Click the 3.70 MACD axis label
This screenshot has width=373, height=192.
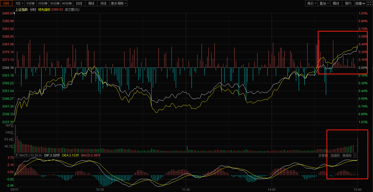pos(11,157)
